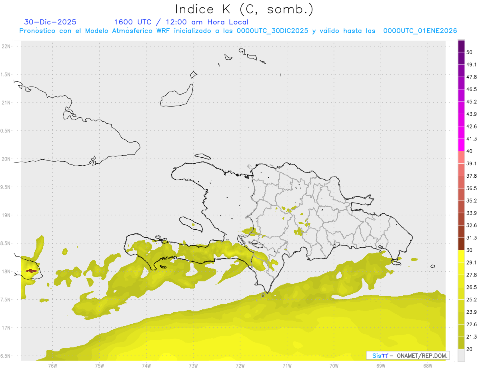The width and height of the screenshot is (480, 371).
Task: Click '0000UTC_30DIC2025' initialization time text
Action: coord(272,31)
